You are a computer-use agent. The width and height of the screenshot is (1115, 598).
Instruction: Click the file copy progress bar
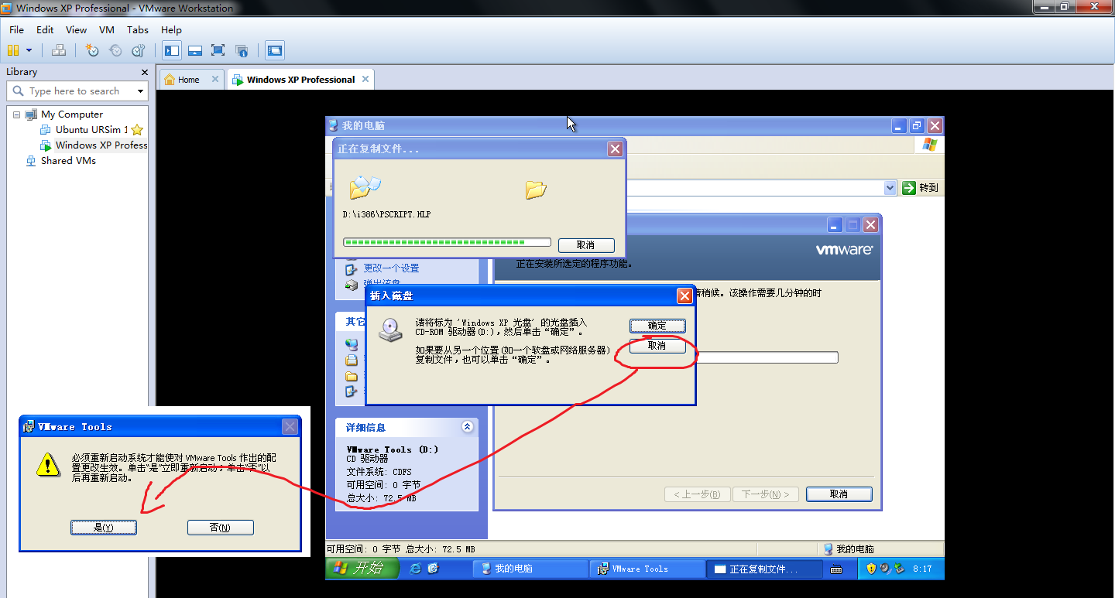click(x=447, y=242)
